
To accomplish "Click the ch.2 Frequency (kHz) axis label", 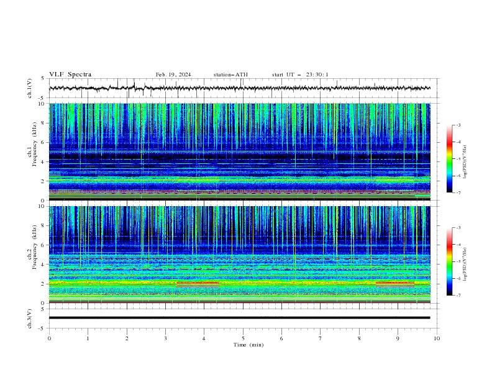I will [x=32, y=248].
